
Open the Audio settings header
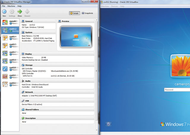tap(57, 81)
